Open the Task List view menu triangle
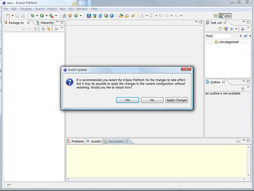This screenshot has height=191, width=254. pos(248,28)
